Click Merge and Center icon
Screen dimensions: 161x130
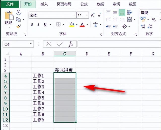pyautogui.click(x=130, y=19)
